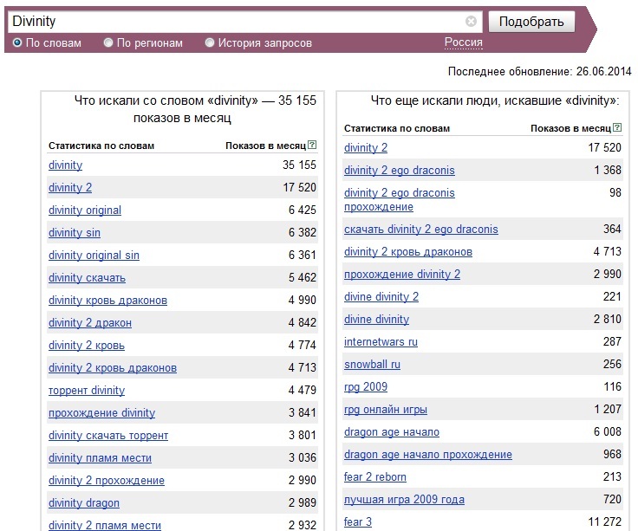Click the value '11 272' for fear 3

coord(605,522)
